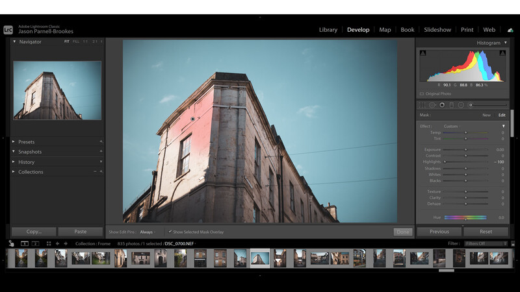Open the Show Edit Pins Always dropdown
The width and height of the screenshot is (520, 292).
click(x=148, y=232)
